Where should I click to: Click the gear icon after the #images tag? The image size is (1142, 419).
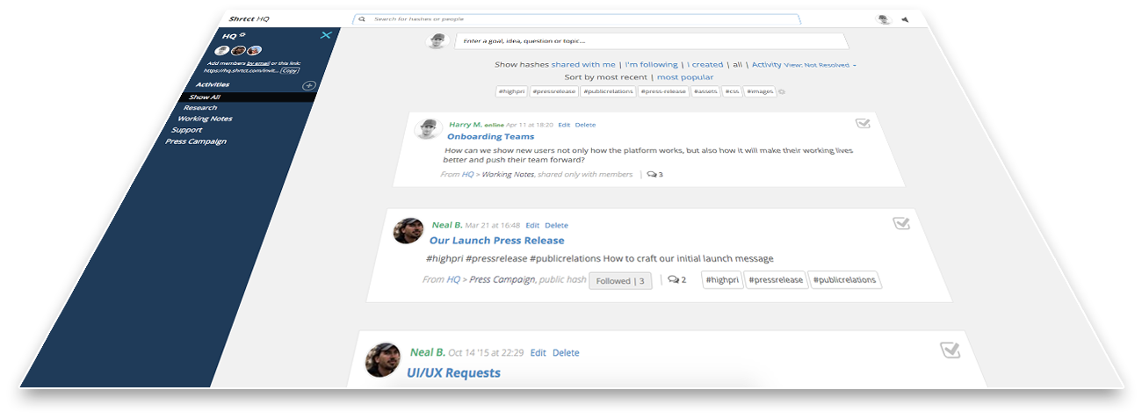(782, 91)
